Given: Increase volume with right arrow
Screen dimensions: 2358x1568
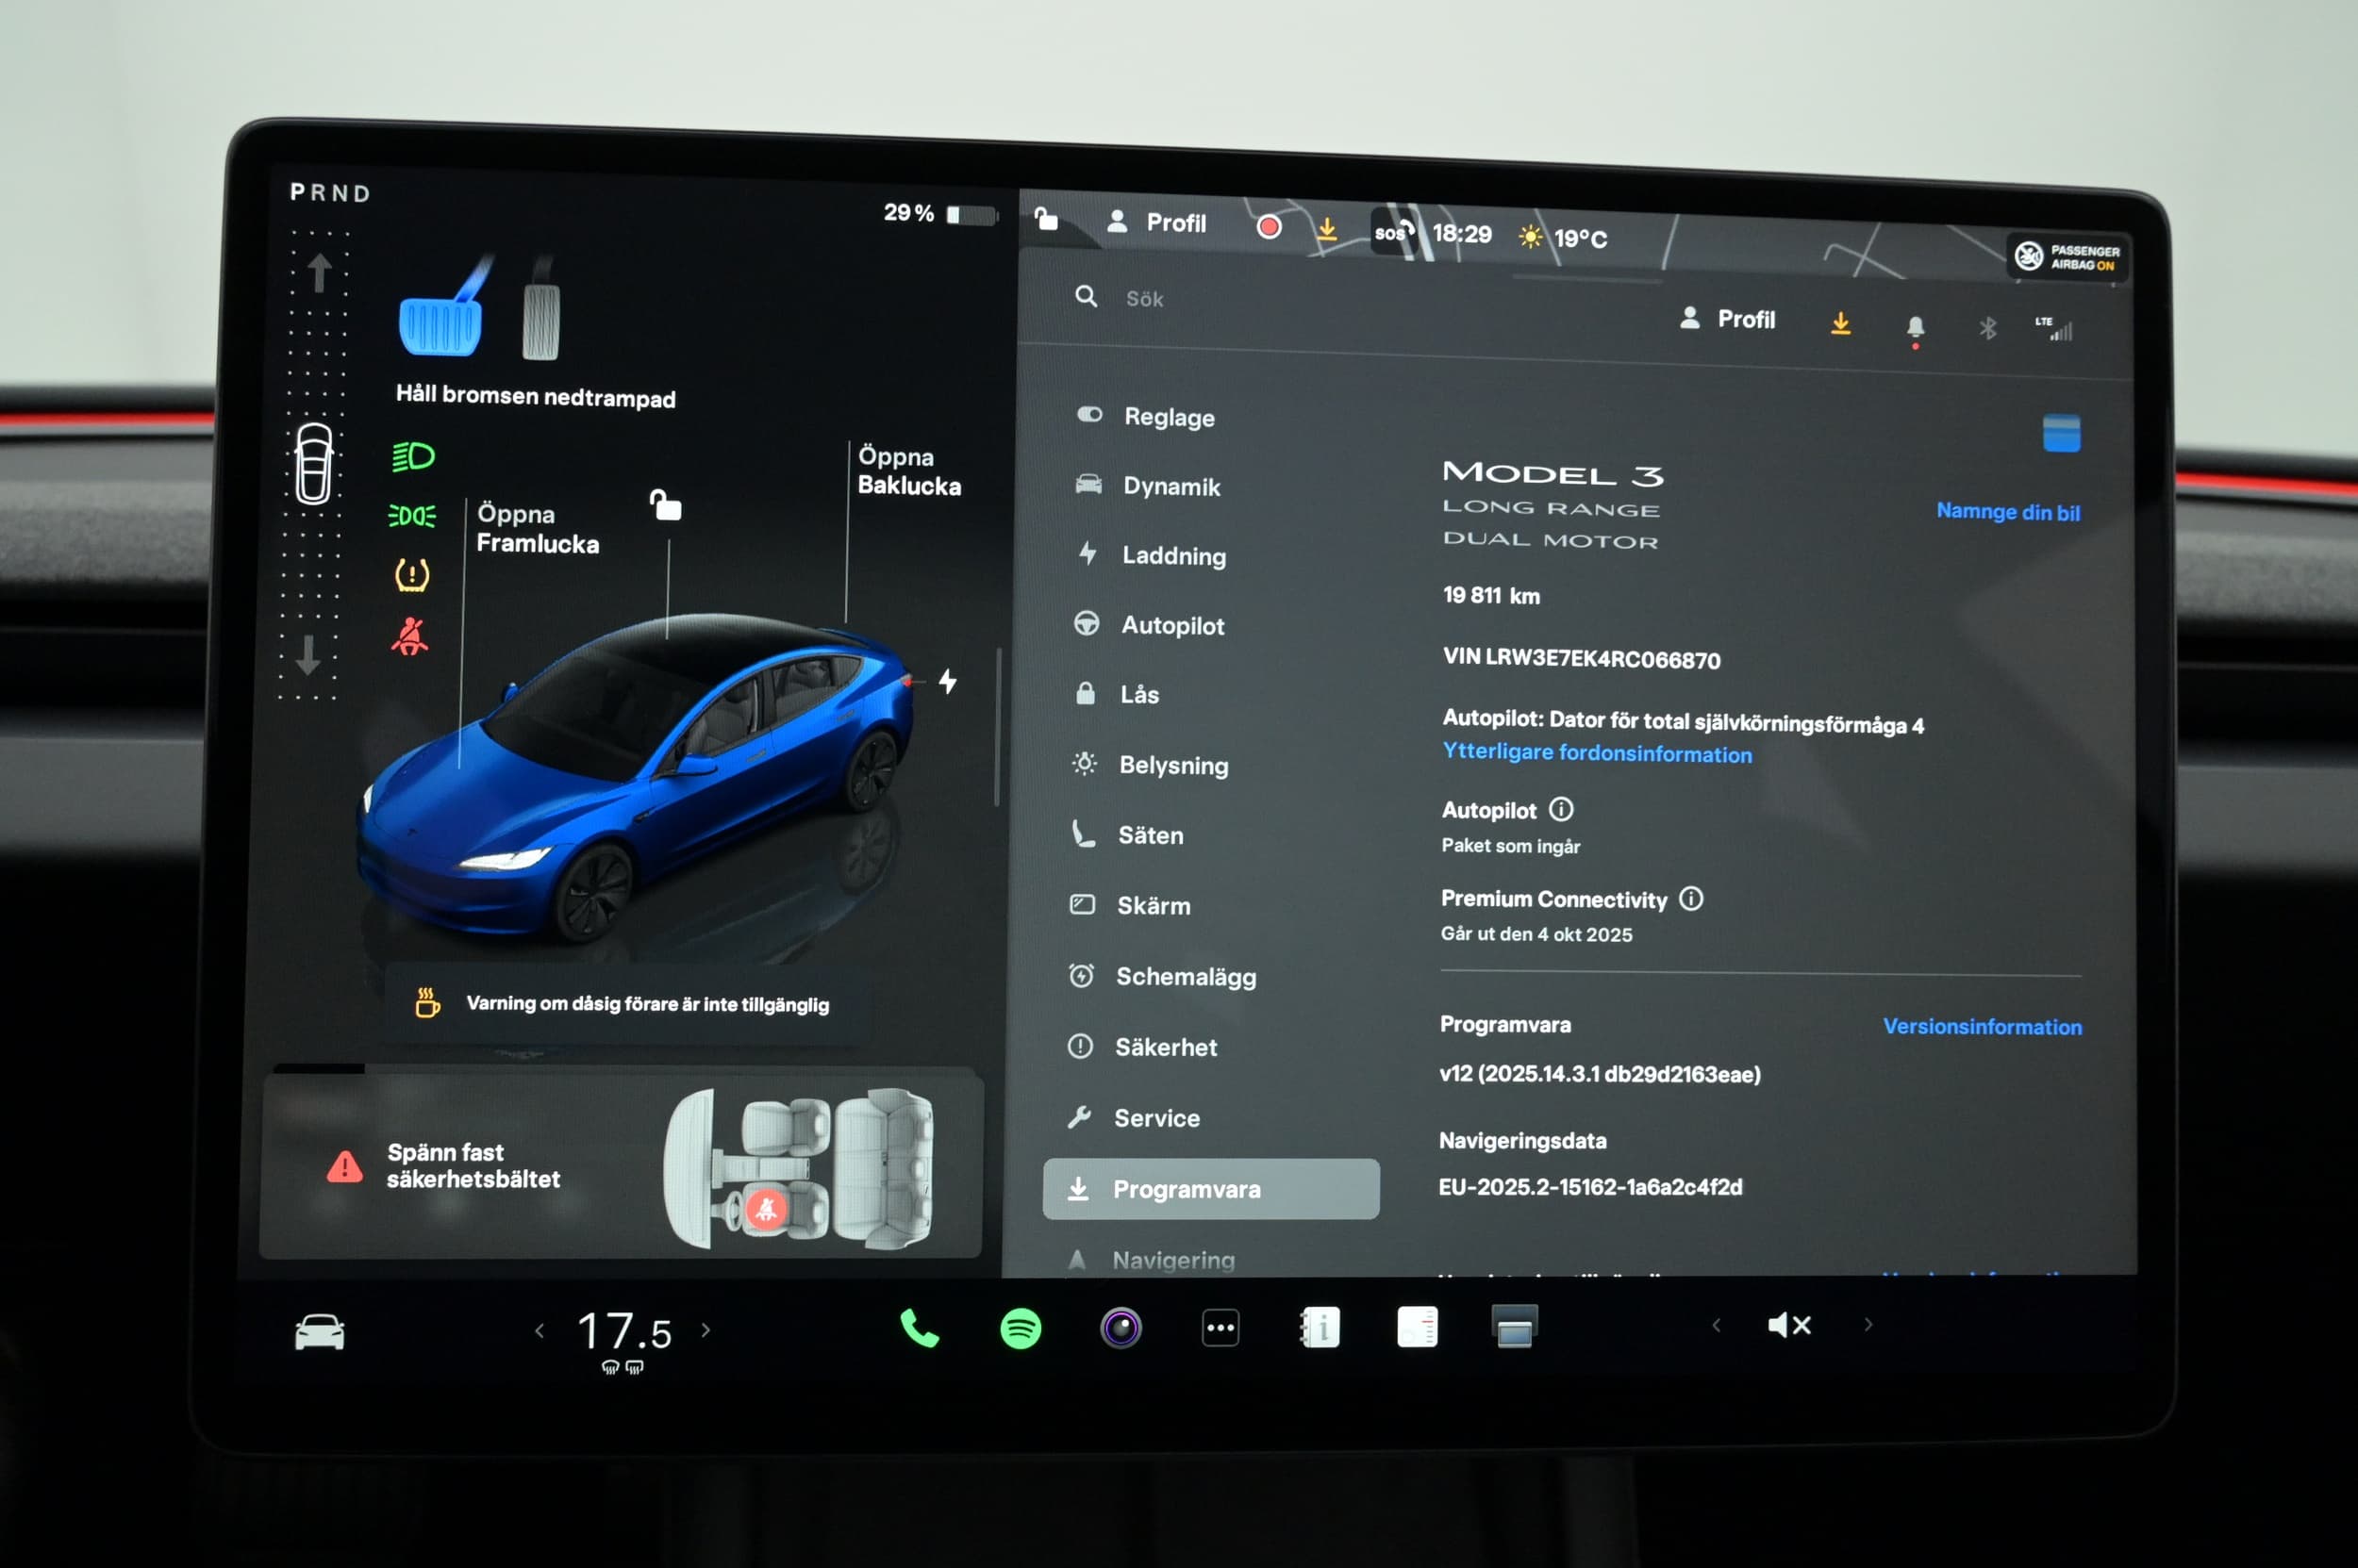Looking at the screenshot, I should (x=1868, y=1324).
